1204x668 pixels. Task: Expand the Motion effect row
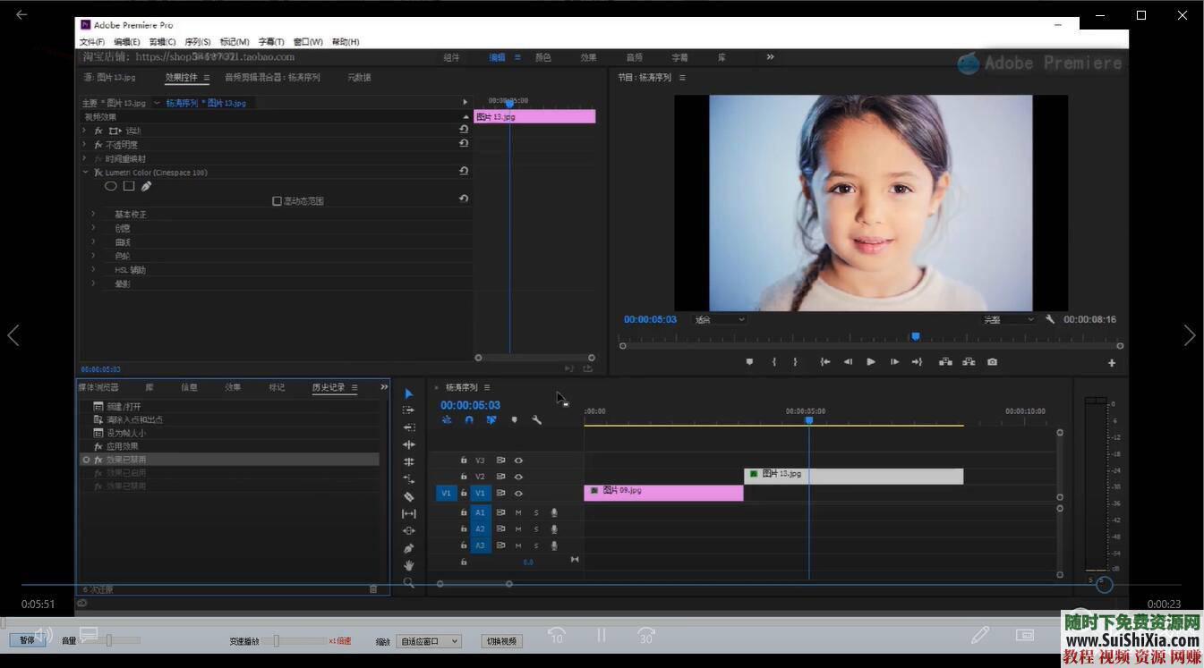pyautogui.click(x=85, y=131)
